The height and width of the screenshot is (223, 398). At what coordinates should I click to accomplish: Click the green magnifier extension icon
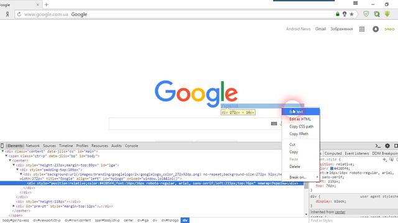coord(377,14)
